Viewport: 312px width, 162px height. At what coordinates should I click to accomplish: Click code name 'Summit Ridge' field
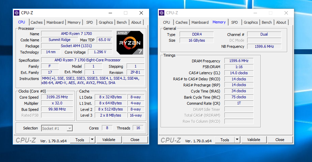pyautogui.click(x=59, y=40)
